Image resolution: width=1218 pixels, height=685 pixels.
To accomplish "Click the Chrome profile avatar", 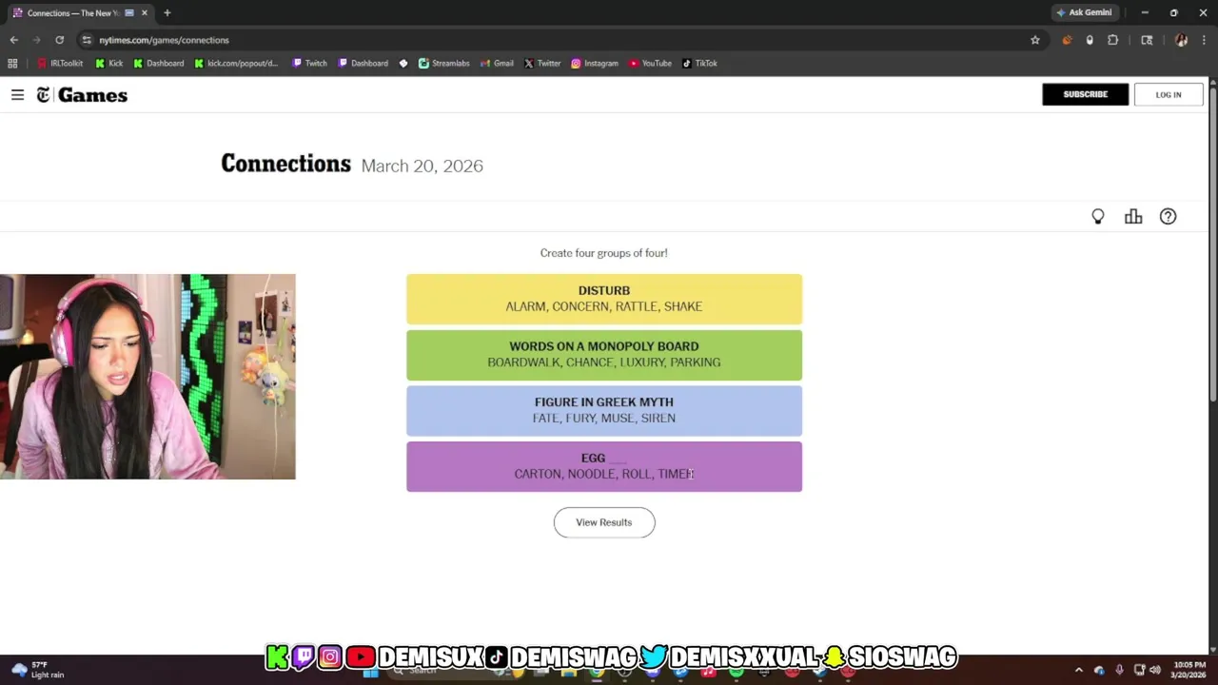I will [x=1181, y=40].
